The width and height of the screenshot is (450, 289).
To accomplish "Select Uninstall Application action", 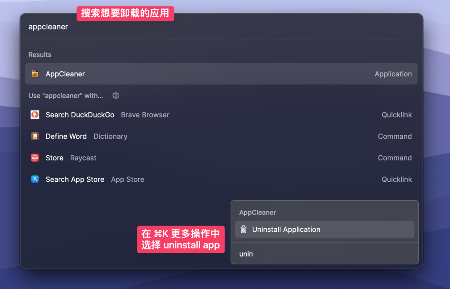I will point(325,229).
